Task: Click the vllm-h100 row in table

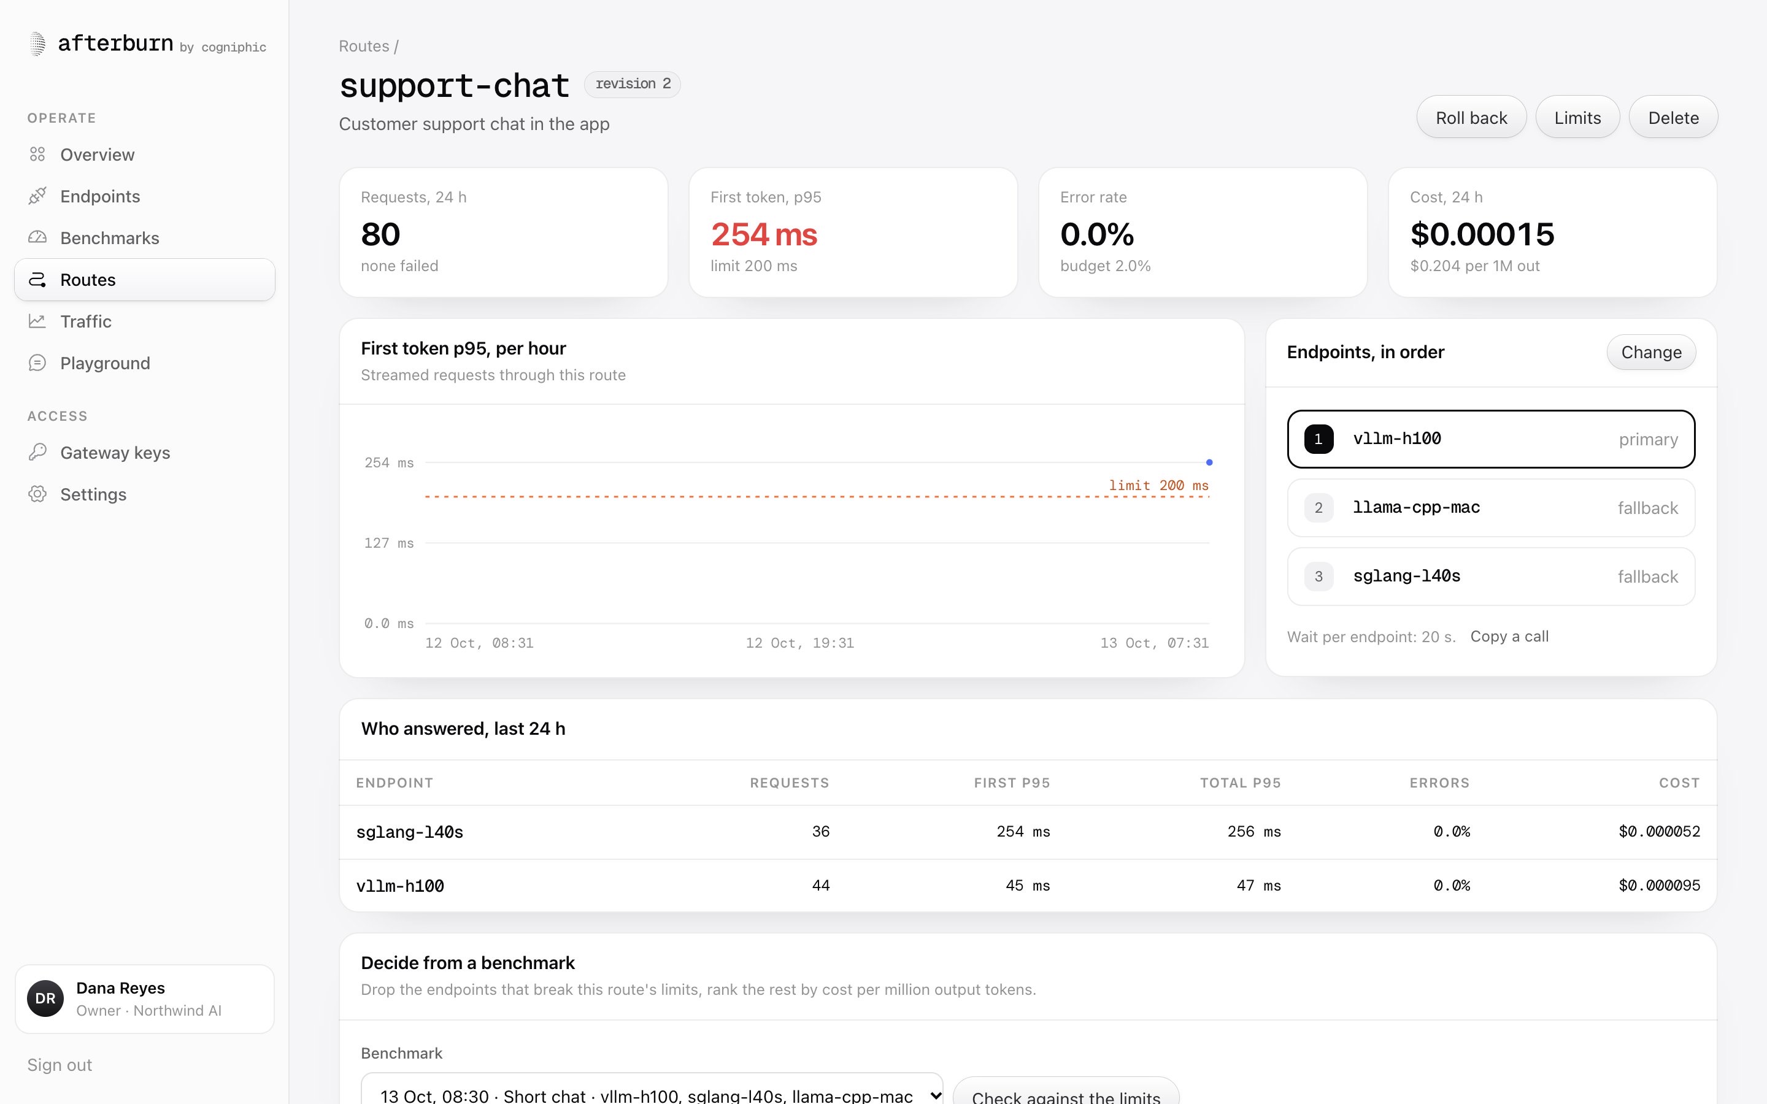Action: point(1028,886)
